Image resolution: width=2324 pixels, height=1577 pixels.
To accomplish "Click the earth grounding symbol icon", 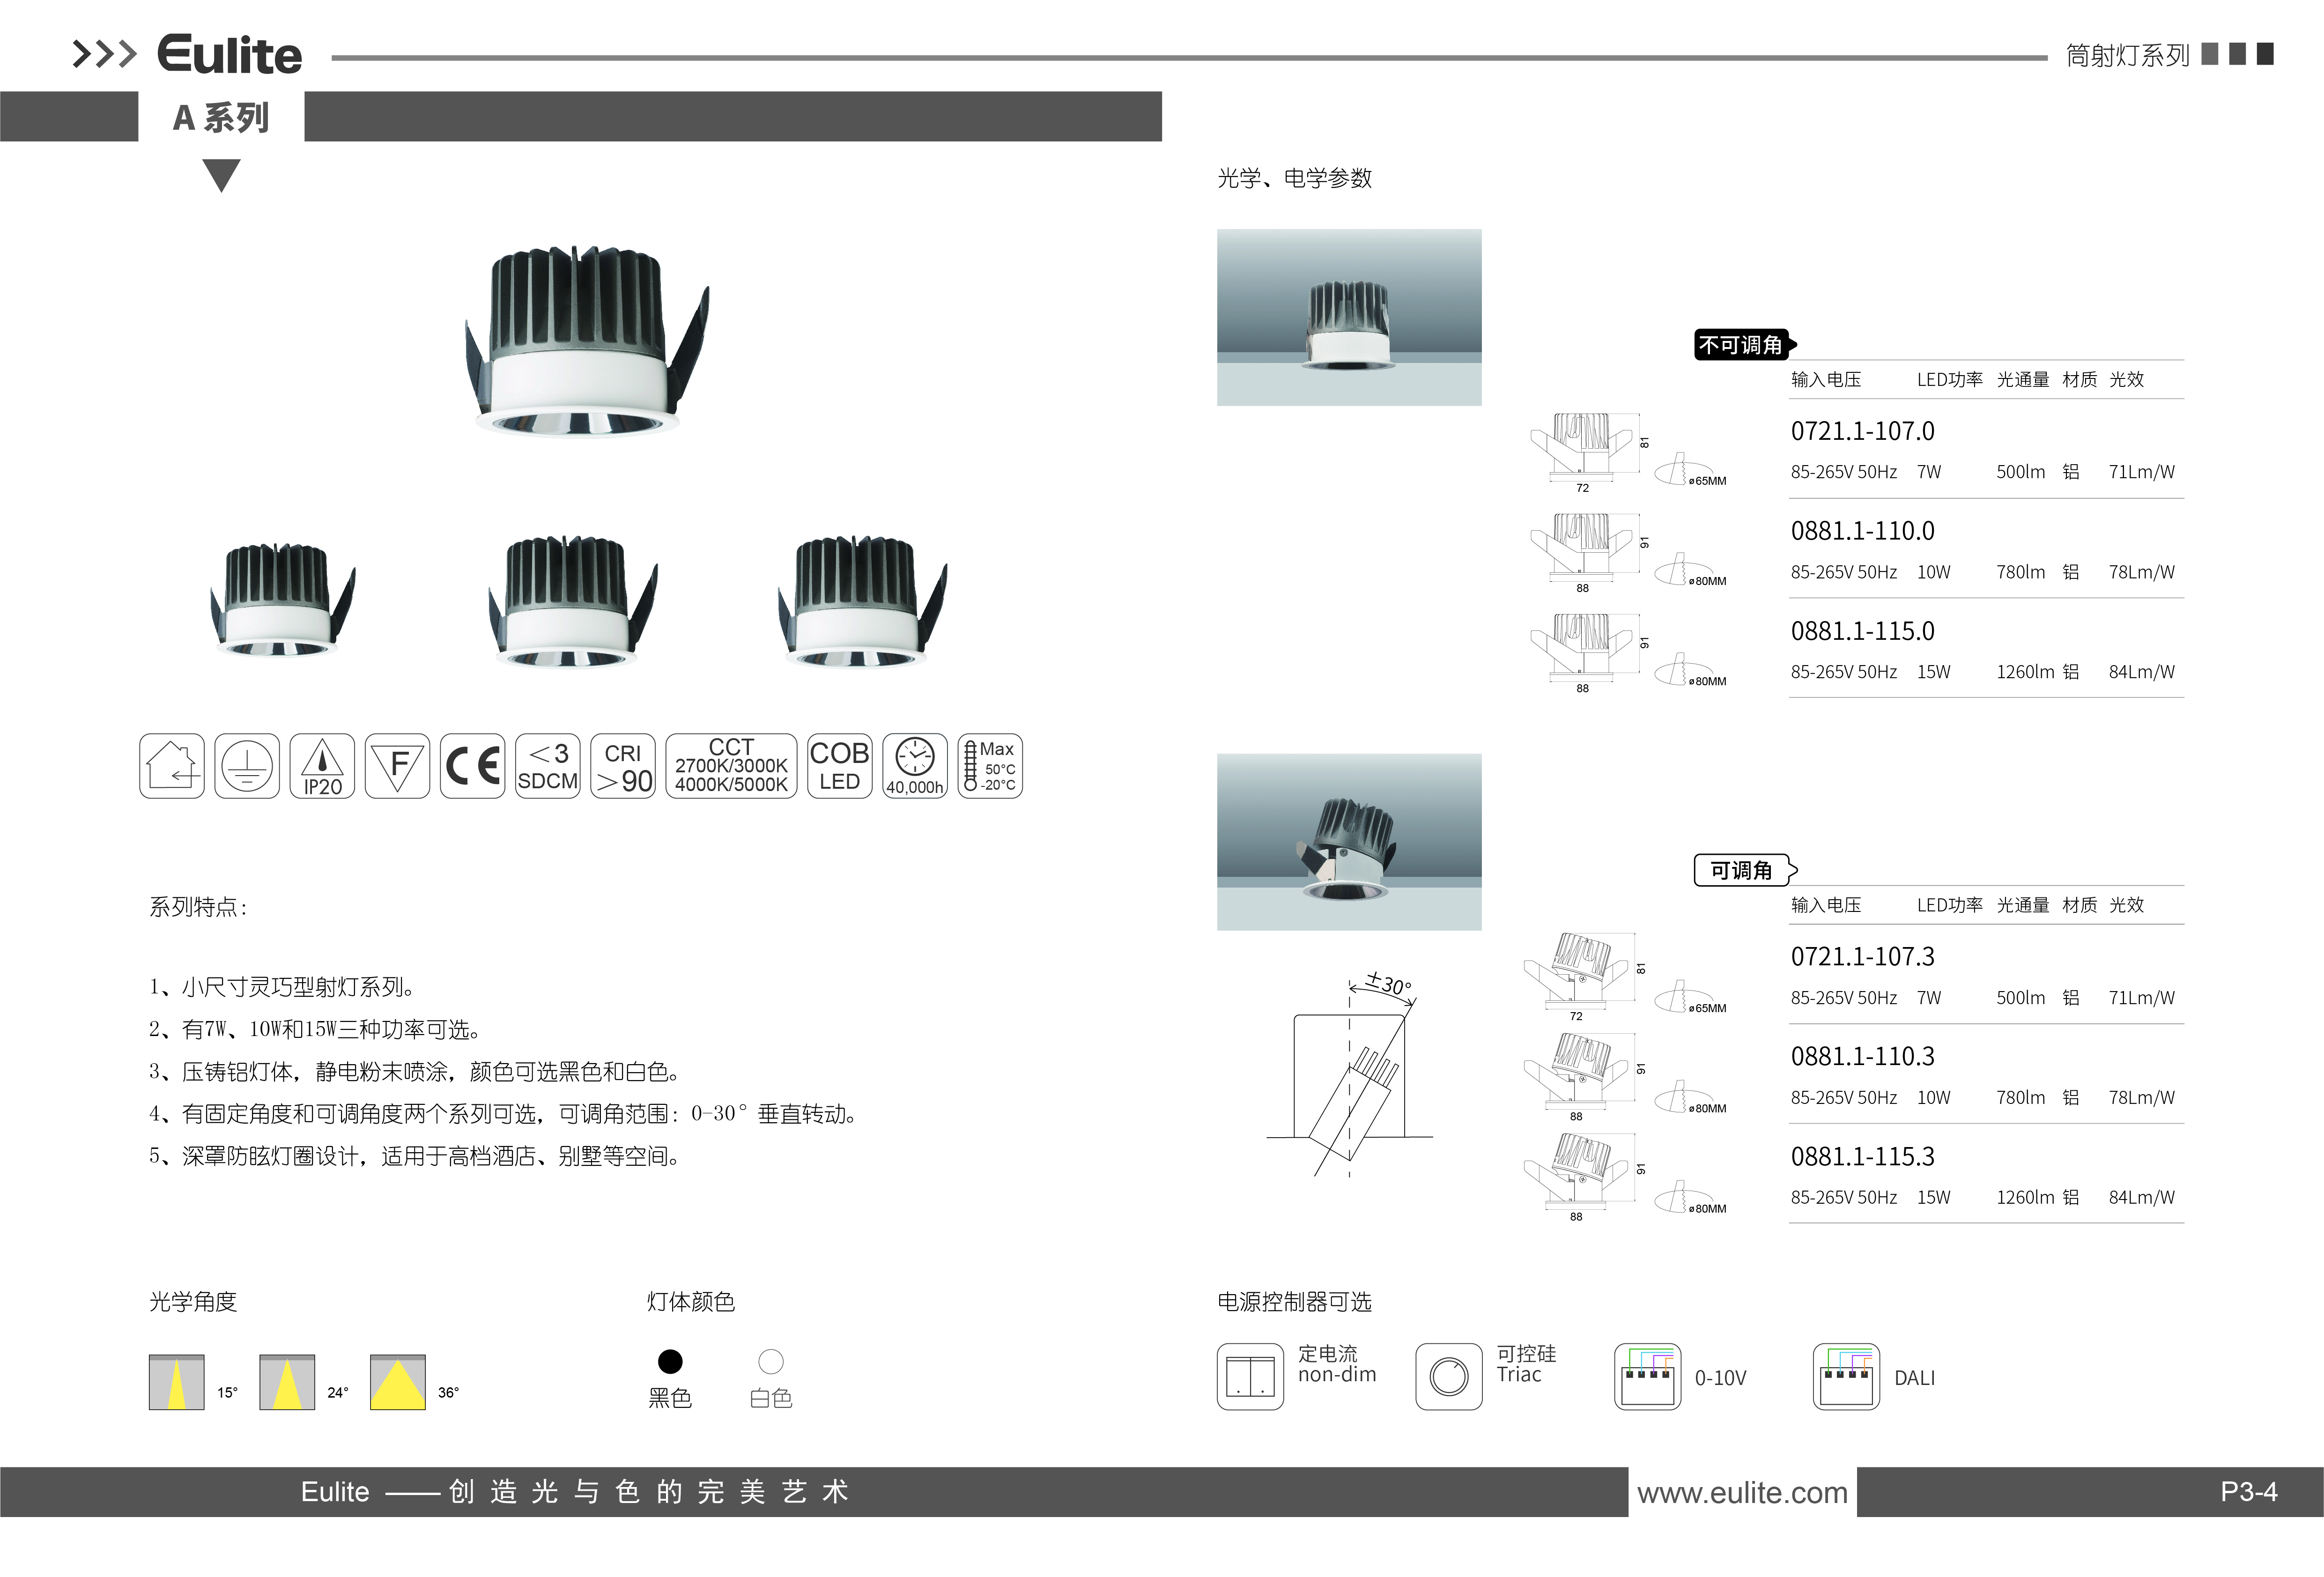I will pyautogui.click(x=247, y=766).
